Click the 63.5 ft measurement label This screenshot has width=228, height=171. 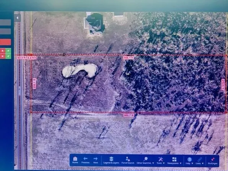point(21,58)
